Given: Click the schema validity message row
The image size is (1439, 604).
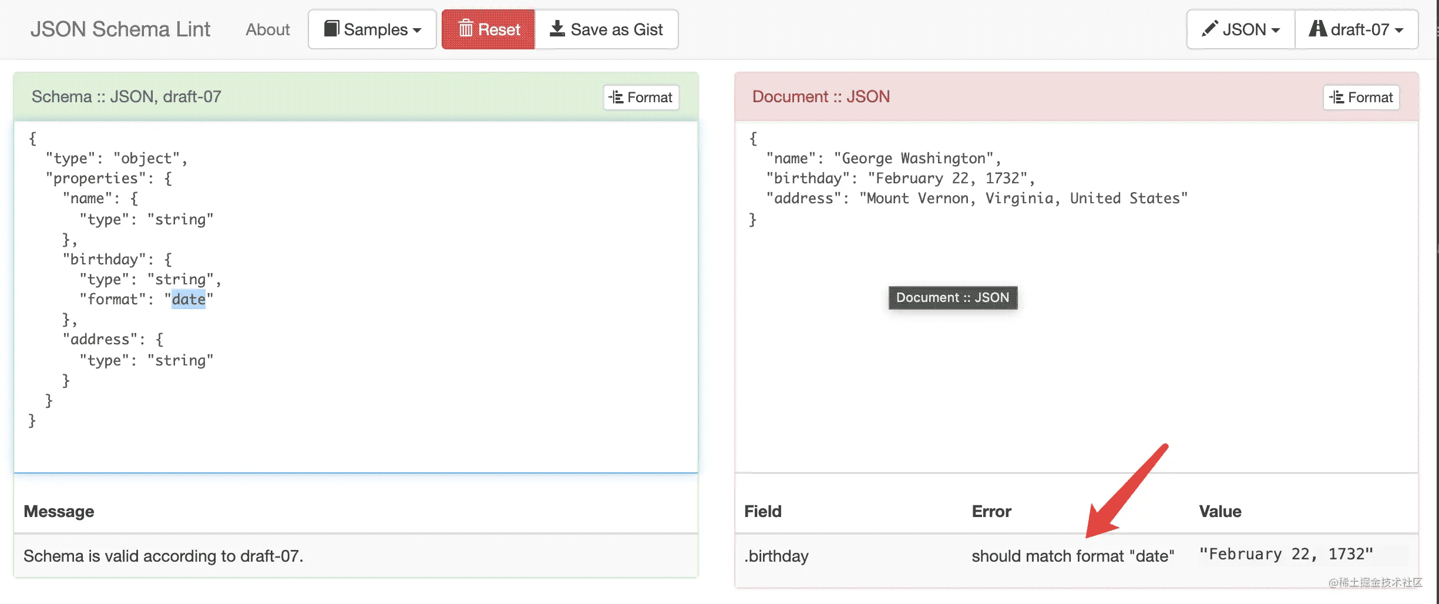Looking at the screenshot, I should click(163, 556).
